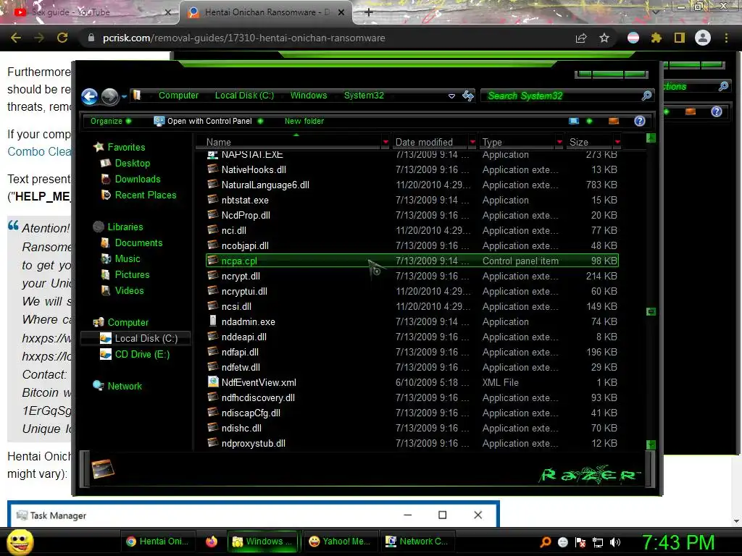Select Recent Places in navigation pane
The image size is (742, 556).
point(145,195)
